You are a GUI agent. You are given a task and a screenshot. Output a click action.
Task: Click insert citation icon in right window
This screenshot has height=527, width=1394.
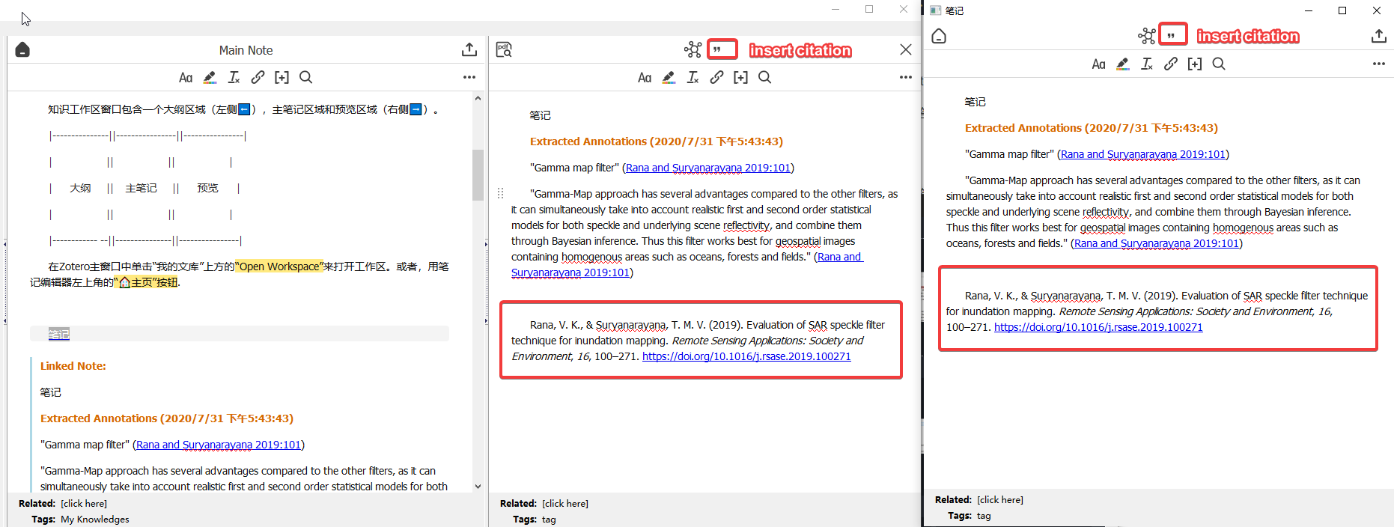pyautogui.click(x=1172, y=35)
